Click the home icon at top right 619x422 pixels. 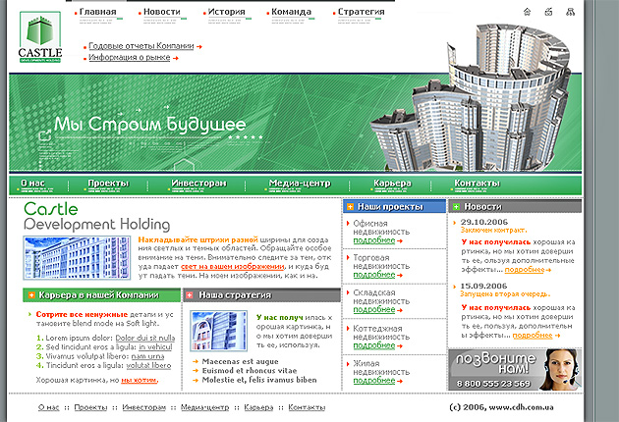point(527,12)
